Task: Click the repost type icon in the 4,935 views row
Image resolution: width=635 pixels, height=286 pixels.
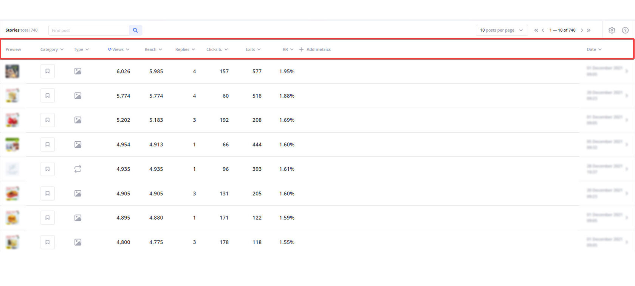Action: [x=78, y=169]
